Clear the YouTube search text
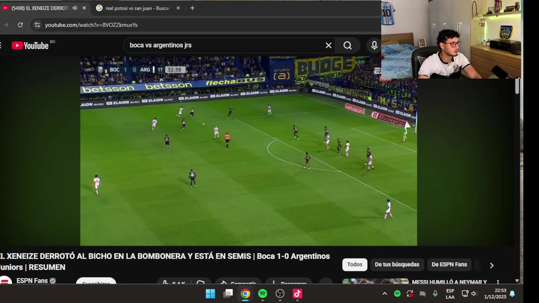Viewport: 539px width, 303px height. tap(328, 45)
